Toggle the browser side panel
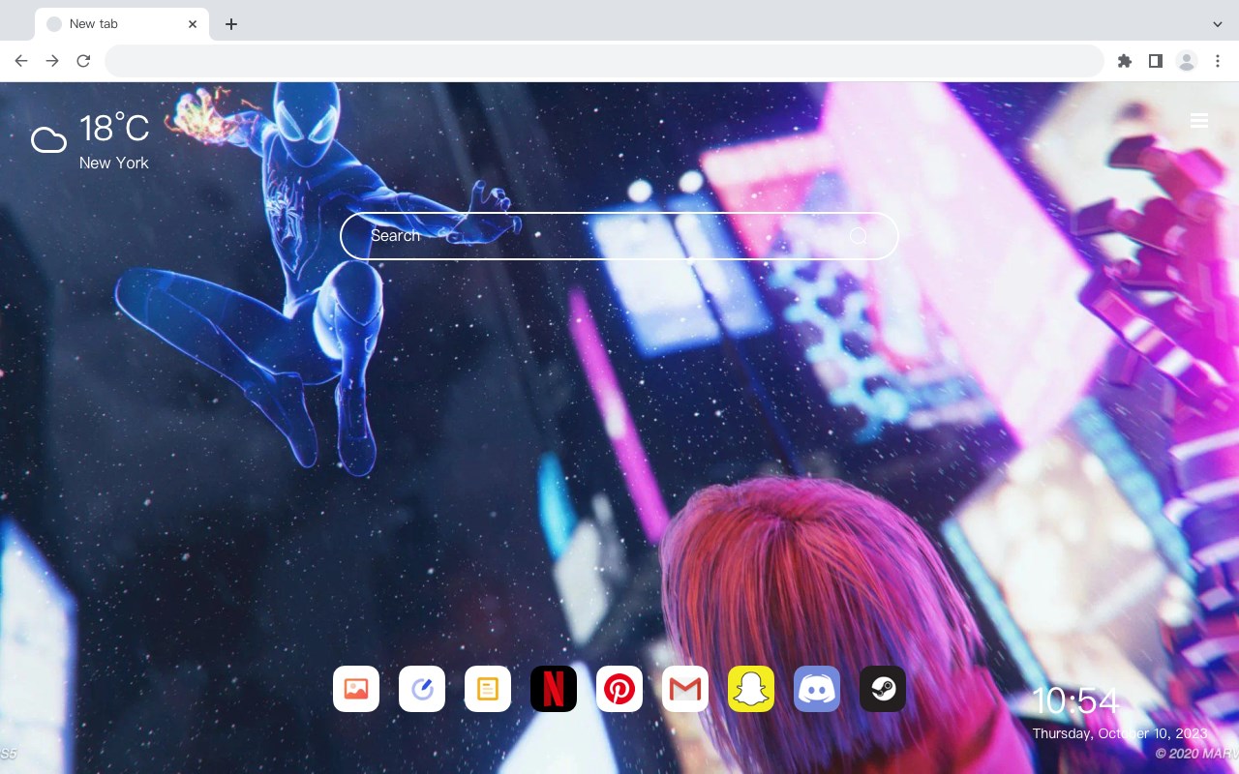Image resolution: width=1239 pixels, height=774 pixels. (x=1156, y=61)
